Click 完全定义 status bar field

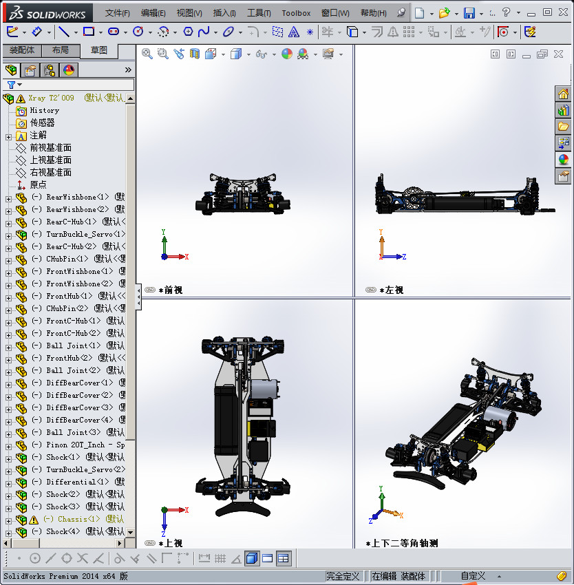point(343,576)
